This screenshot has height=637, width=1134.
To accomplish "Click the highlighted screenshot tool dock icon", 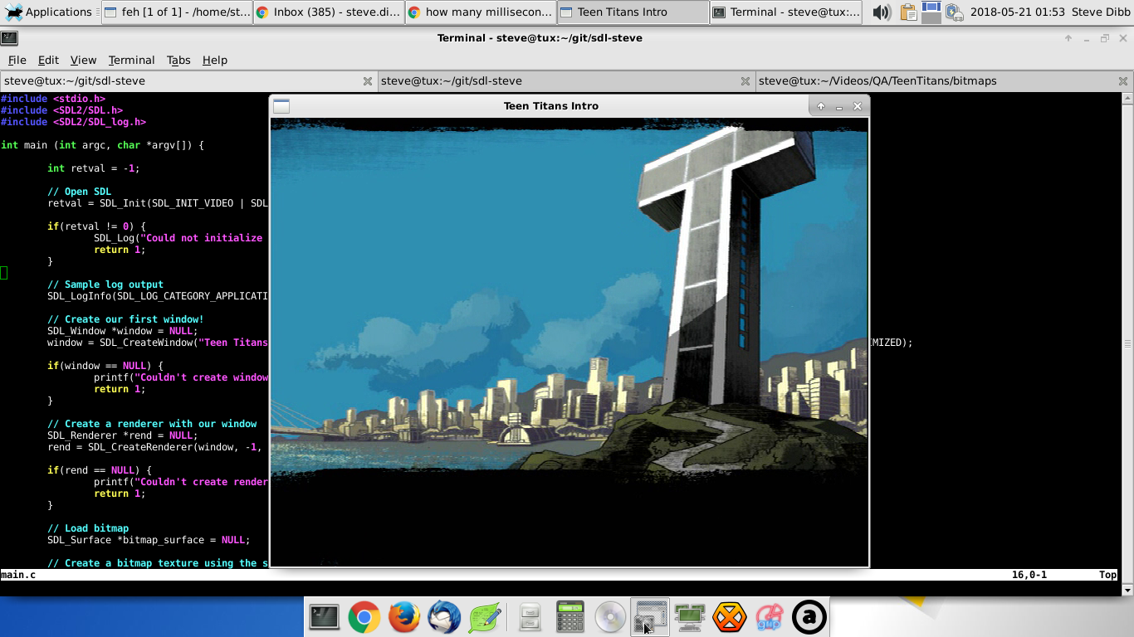I will click(x=649, y=617).
